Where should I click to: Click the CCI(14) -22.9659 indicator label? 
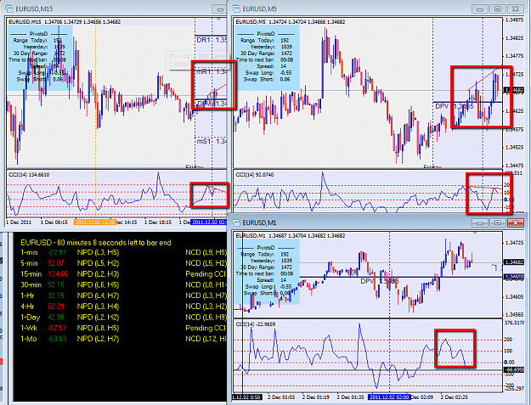tap(256, 324)
